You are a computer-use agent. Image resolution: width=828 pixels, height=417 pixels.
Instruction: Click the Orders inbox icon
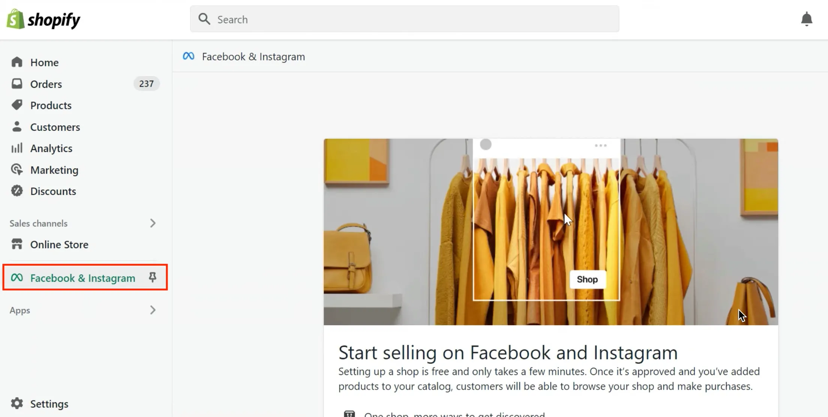17,83
